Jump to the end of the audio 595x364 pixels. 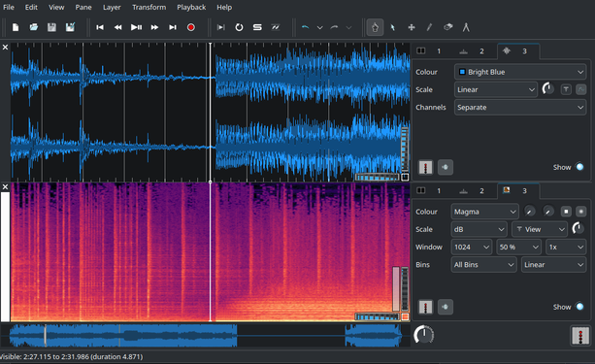click(173, 27)
